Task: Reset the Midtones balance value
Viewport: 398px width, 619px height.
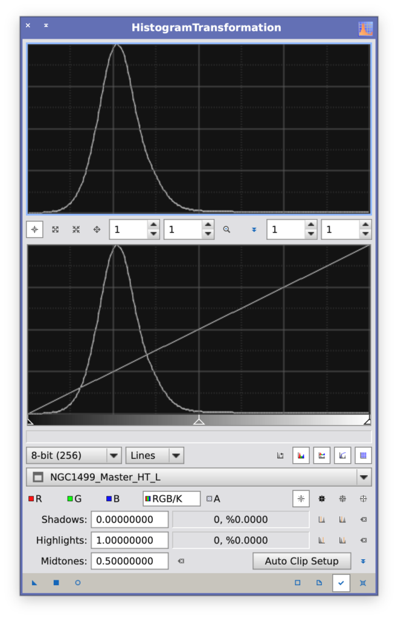Action: coord(181,561)
